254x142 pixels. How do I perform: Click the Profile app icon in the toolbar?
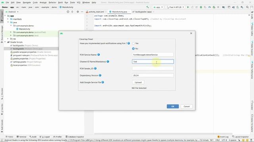210,7
